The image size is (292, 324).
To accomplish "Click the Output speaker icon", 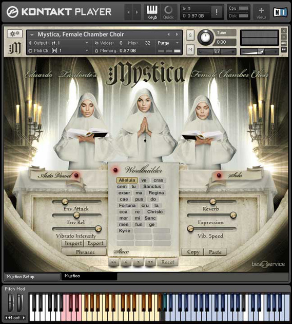I will point(30,43).
